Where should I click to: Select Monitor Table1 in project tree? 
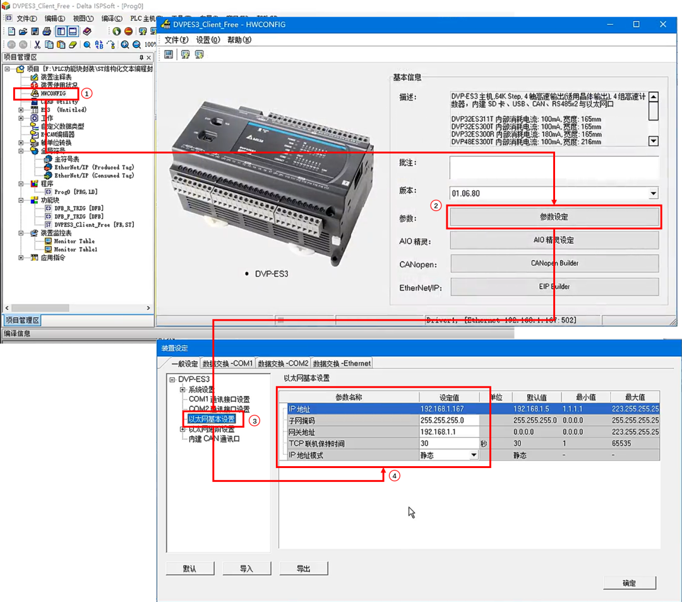76,250
